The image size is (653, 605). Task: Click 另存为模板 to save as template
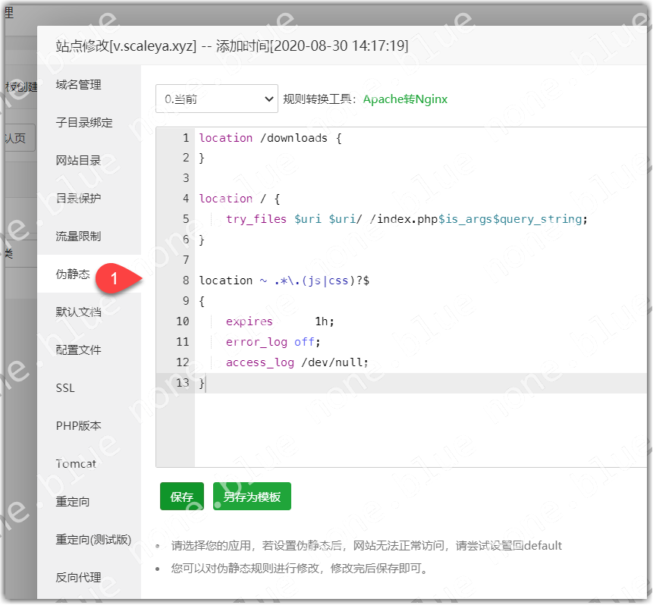(x=251, y=496)
